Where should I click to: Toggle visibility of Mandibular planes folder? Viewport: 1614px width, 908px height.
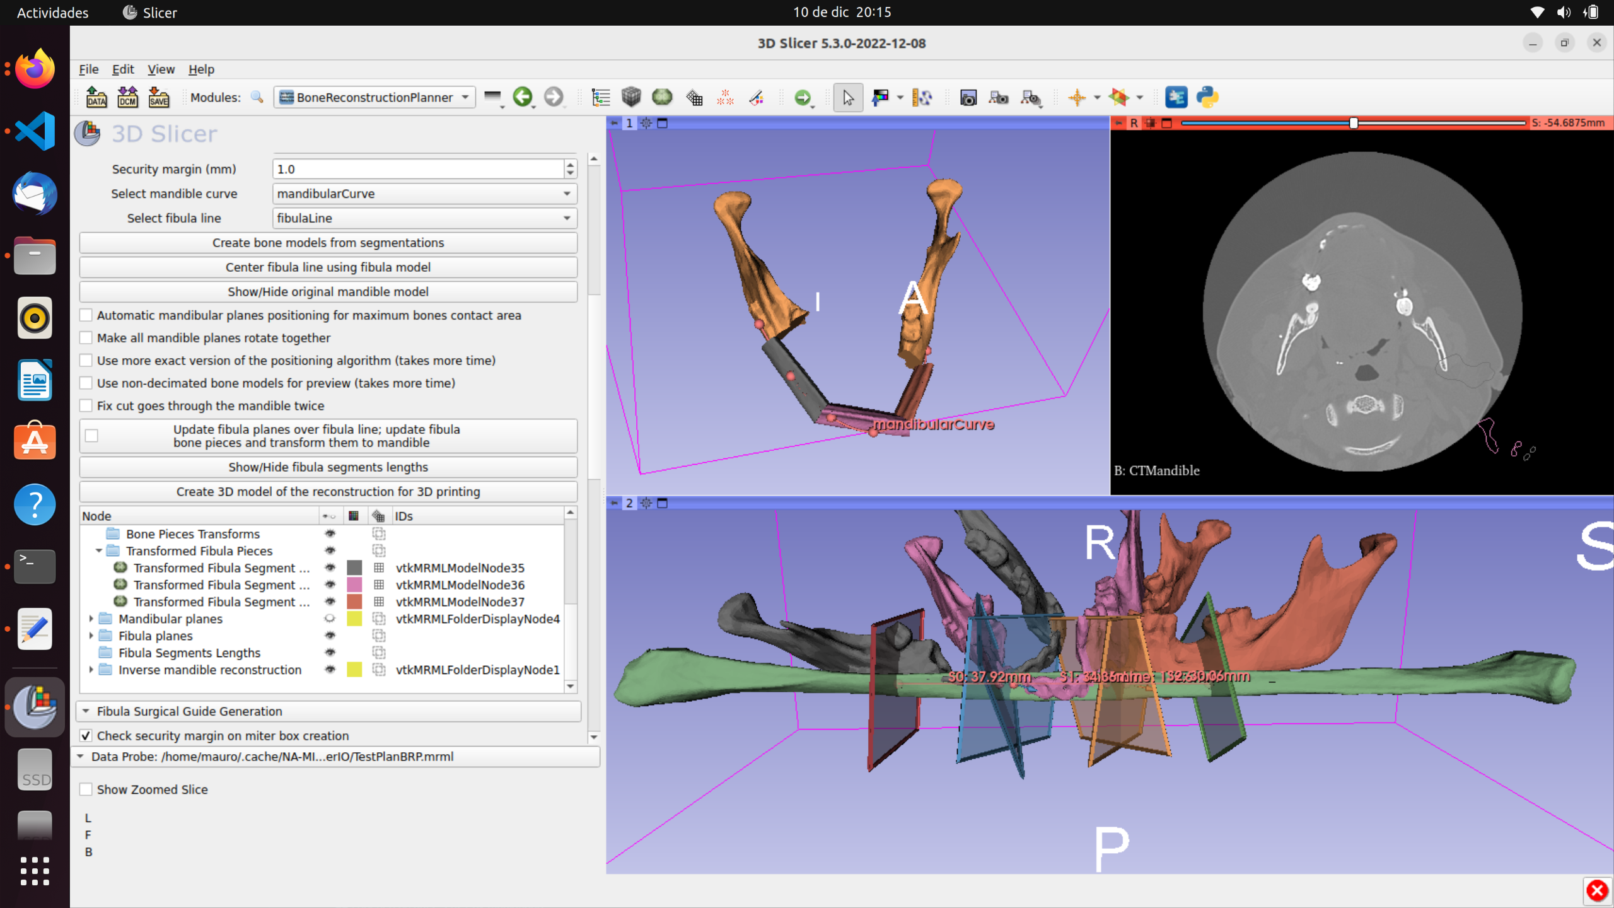pyautogui.click(x=330, y=619)
